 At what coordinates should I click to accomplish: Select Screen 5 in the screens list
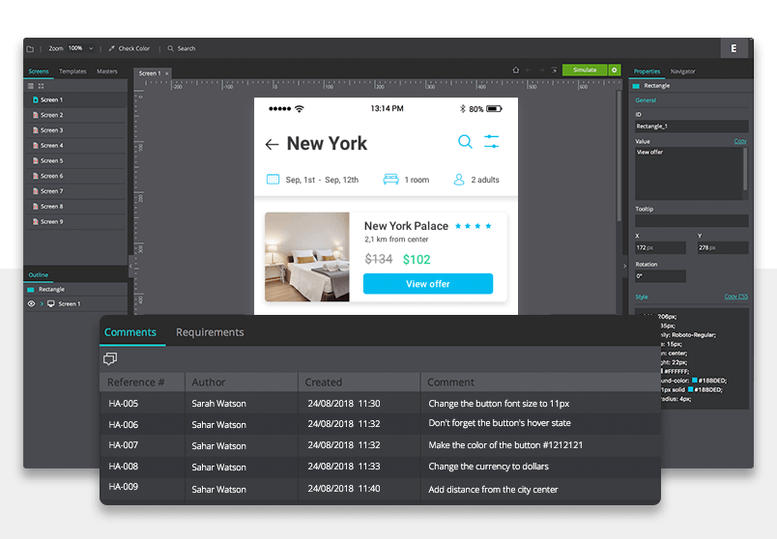(x=75, y=161)
